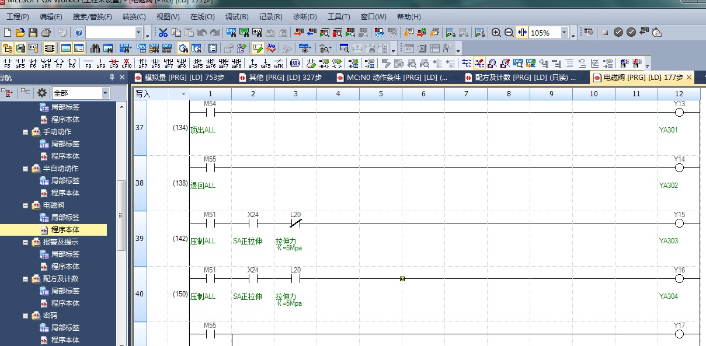
Task: Toggle the fit-width zoom button
Action: pyautogui.click(x=523, y=33)
